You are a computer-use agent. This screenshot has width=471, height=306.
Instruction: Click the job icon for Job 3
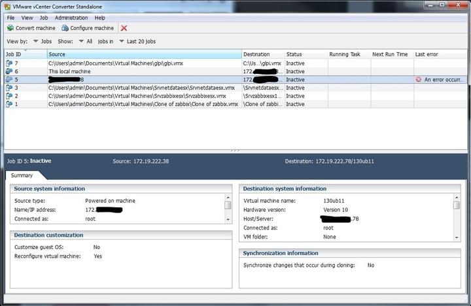point(9,88)
